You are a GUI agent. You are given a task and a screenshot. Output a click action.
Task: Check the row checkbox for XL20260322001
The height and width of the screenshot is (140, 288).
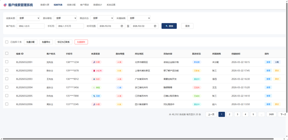[7, 62]
